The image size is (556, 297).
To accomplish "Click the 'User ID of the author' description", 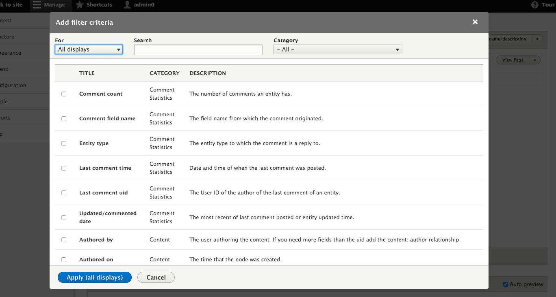I will pos(265,193).
